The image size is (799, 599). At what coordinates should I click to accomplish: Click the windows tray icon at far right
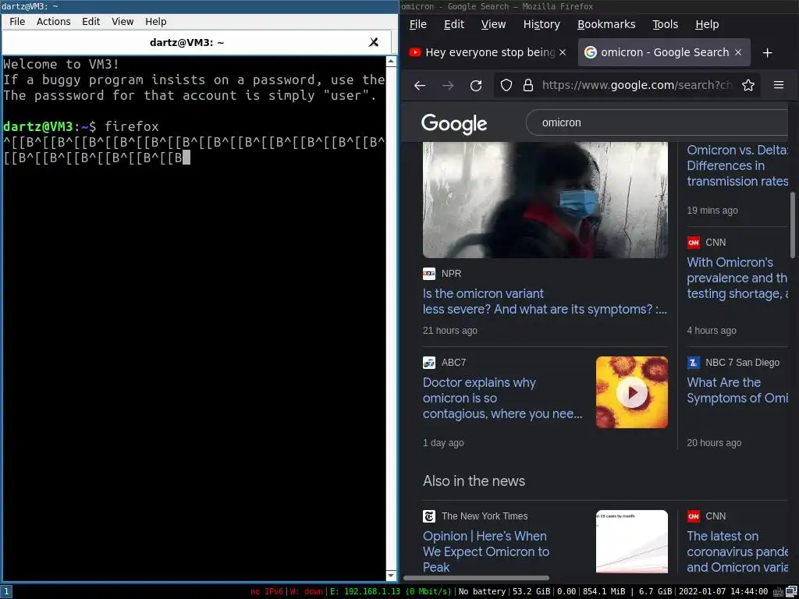coord(791,592)
